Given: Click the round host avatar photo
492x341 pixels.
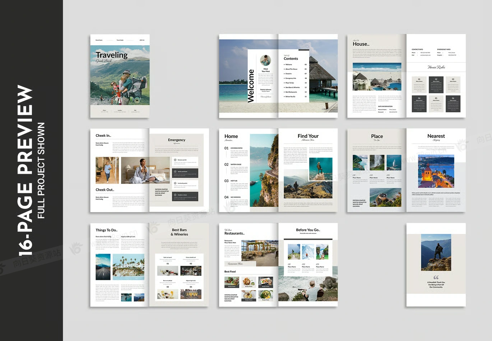Looking at the screenshot, I should click(x=265, y=60).
